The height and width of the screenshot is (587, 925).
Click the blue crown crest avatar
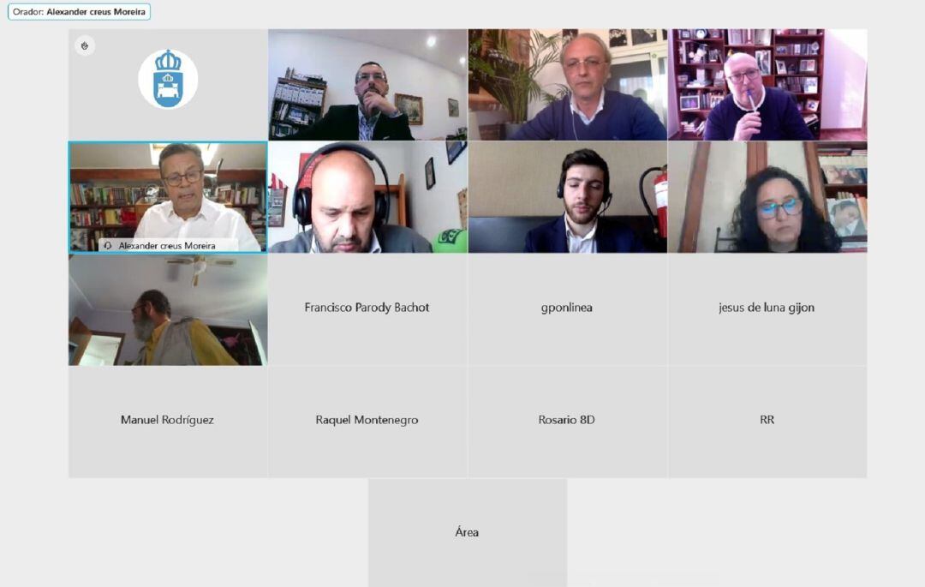[x=168, y=79]
